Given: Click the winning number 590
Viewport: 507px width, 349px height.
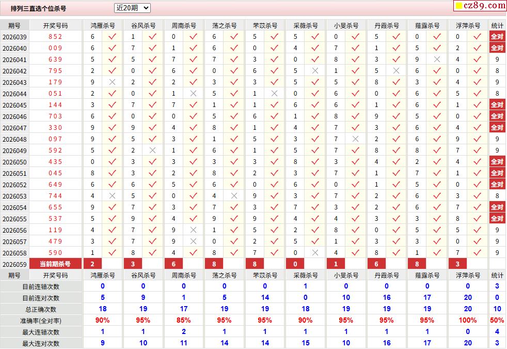Looking at the screenshot, I should 55,252.
